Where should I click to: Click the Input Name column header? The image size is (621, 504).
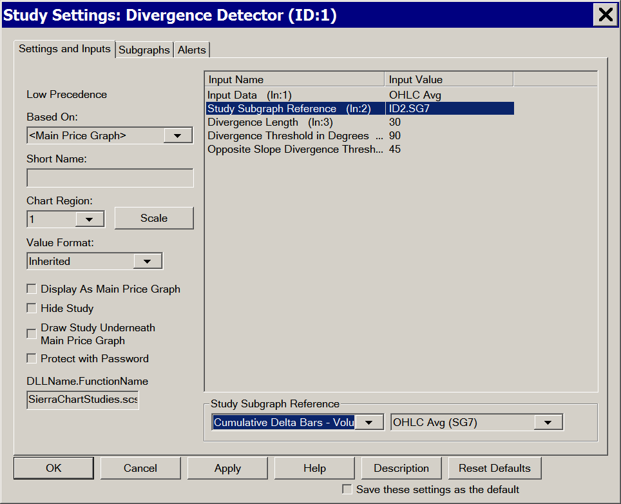point(294,79)
